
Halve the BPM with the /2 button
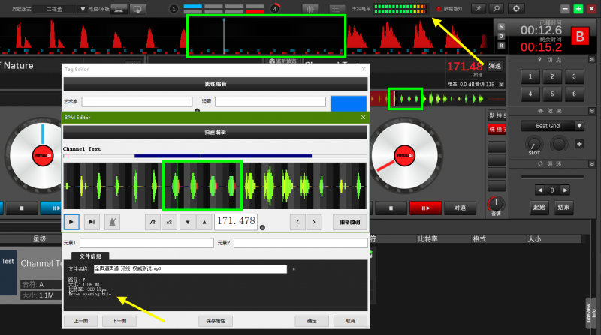(153, 222)
